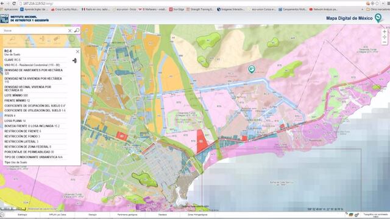Screen dimensions: 390x219
Task: Clear the search field with the X
Action: (x=70, y=30)
